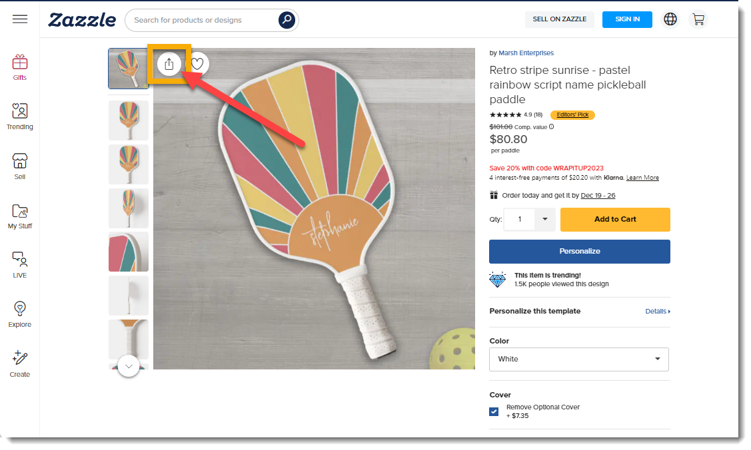Open the globe region selector
The height and width of the screenshot is (450, 751).
pyautogui.click(x=670, y=19)
